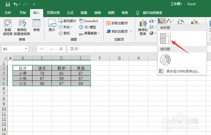Switch to the 开始 (Home) tab
The image size is (211, 135).
tap(23, 13)
